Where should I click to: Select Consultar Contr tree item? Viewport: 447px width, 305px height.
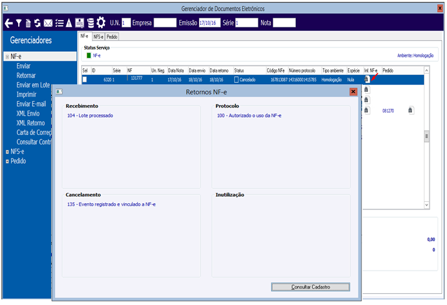click(x=34, y=142)
